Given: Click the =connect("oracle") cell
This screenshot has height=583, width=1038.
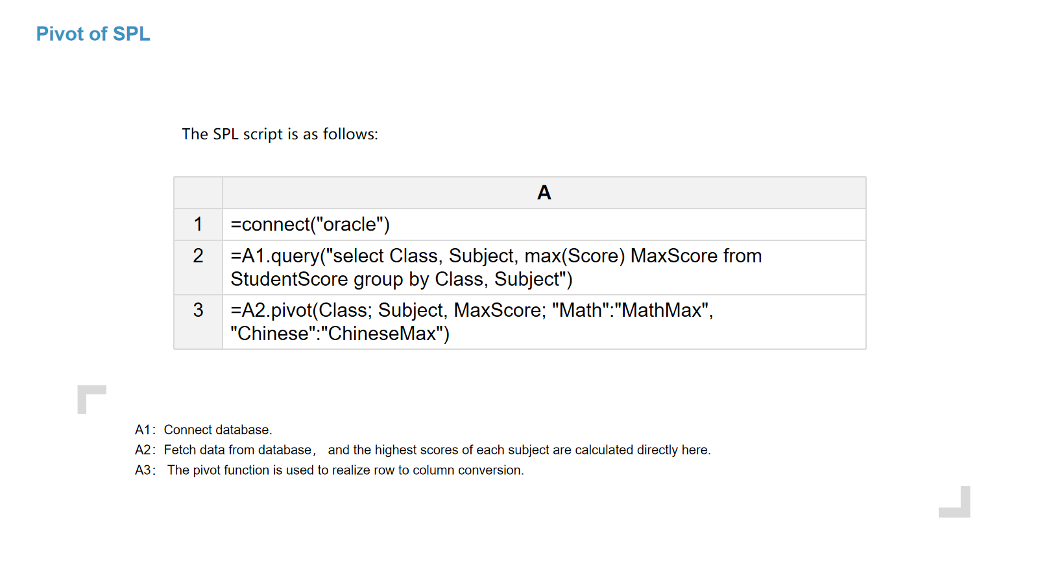Looking at the screenshot, I should tap(310, 224).
